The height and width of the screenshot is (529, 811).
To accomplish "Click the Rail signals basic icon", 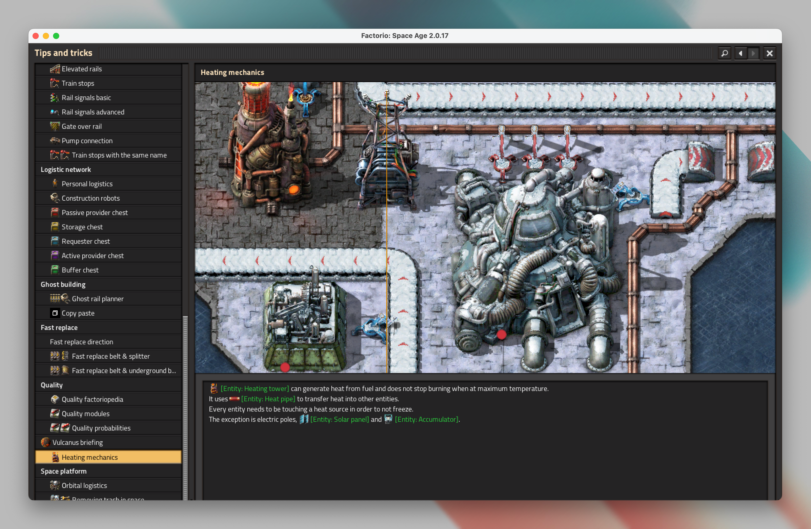I will point(55,97).
